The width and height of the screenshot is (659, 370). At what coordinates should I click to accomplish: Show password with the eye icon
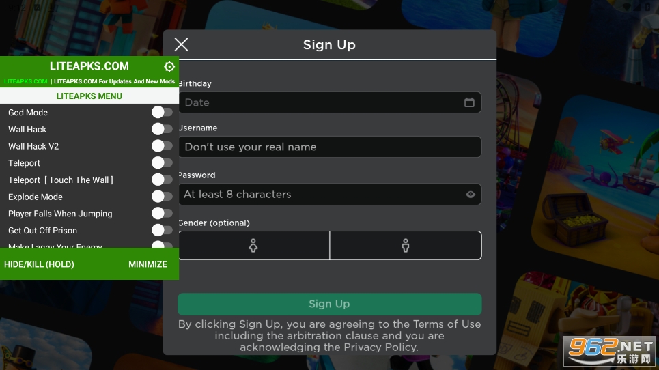pyautogui.click(x=471, y=195)
